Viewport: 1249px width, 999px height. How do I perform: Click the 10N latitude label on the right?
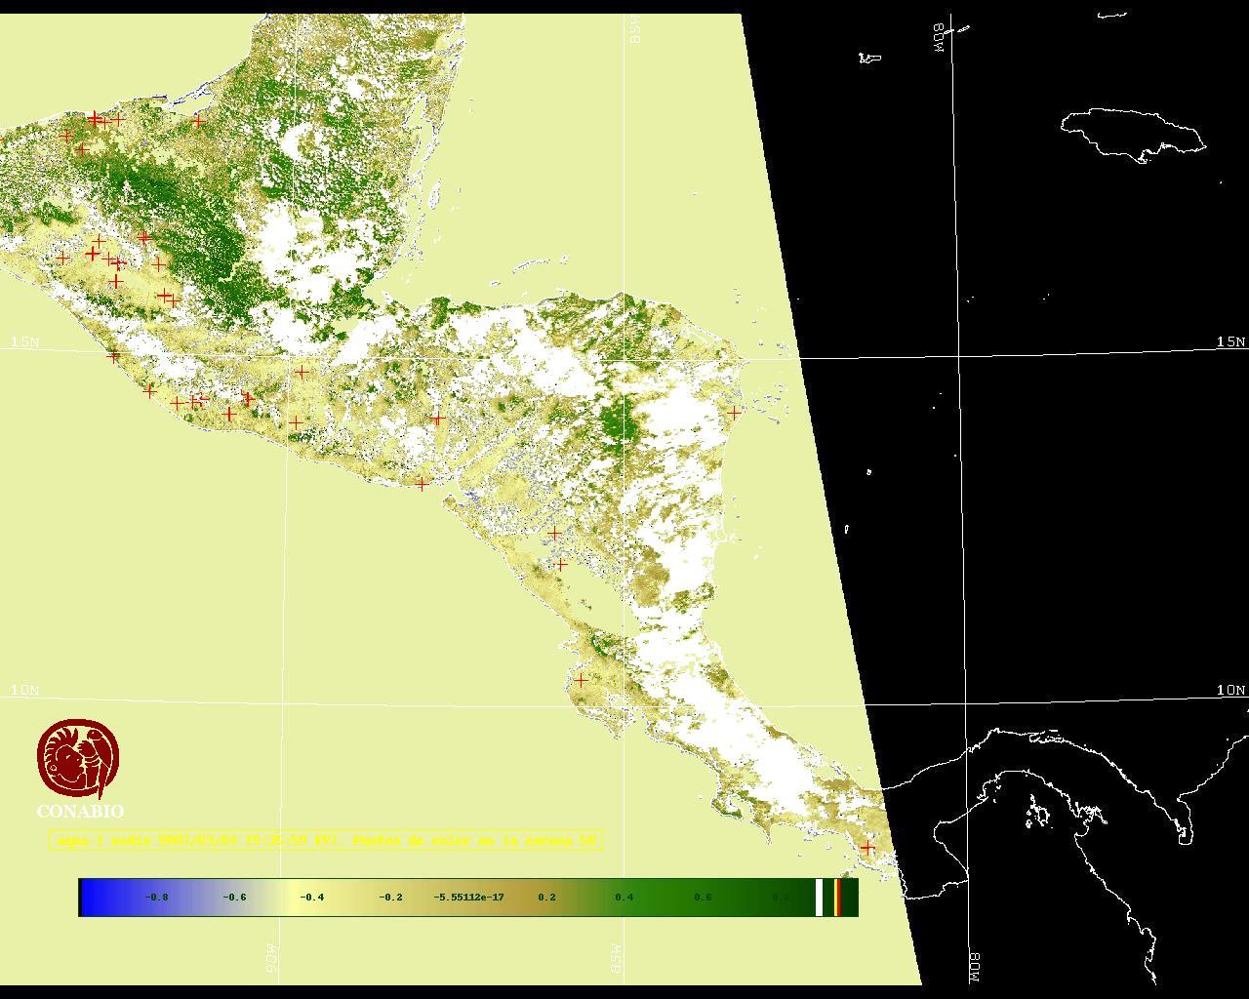point(1230,691)
